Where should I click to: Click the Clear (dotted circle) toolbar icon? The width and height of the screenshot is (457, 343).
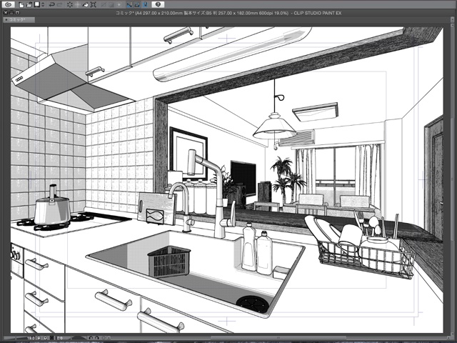70,4
